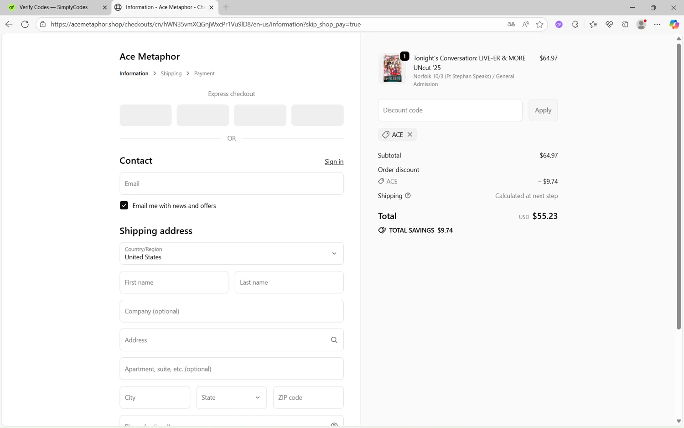Image resolution: width=684 pixels, height=428 pixels.
Task: Focus the Email input field
Action: tap(232, 183)
